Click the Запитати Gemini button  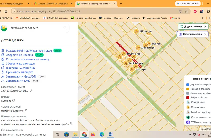pyautogui.click(x=188, y=4)
